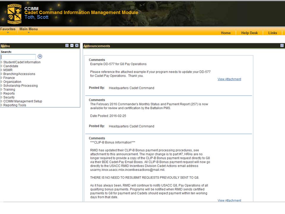Open the Security tree item
The image size is (285, 214).
coord(9,97)
